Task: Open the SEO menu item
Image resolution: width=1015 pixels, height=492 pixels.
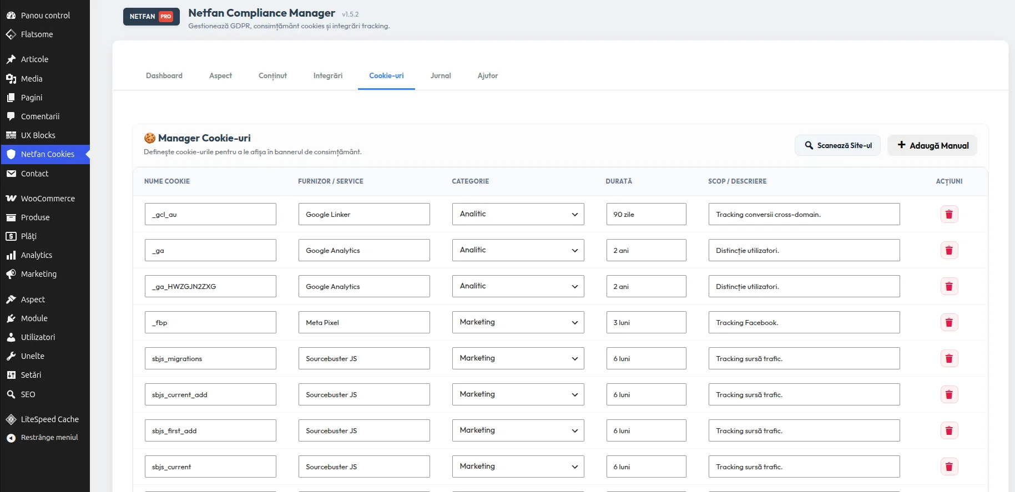Action: click(44, 394)
